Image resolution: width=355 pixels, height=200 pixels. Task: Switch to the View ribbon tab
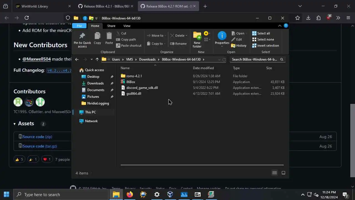[127, 26]
